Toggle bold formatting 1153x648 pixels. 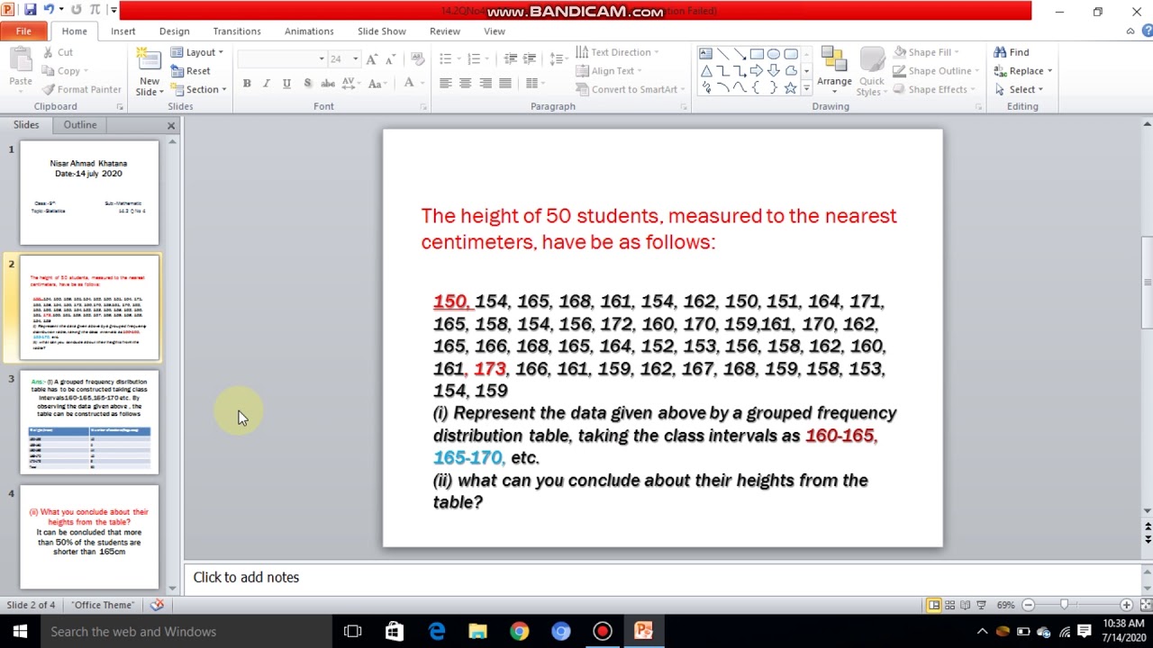click(246, 84)
